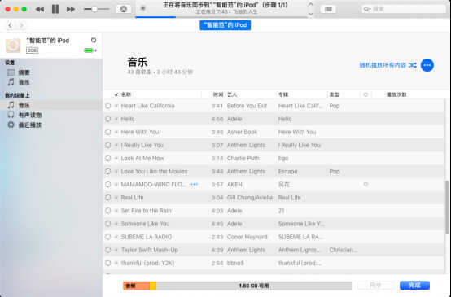Click the headphones icon for 有声读物
This screenshot has width=451, height=297.
11,115
